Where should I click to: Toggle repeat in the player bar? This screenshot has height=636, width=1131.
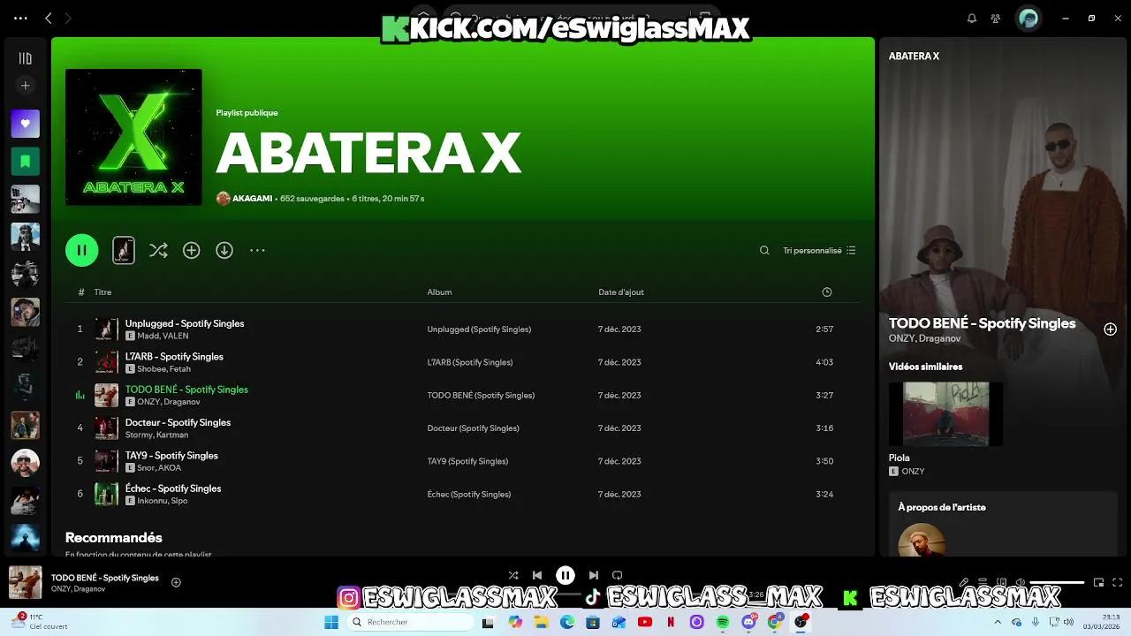[618, 575]
